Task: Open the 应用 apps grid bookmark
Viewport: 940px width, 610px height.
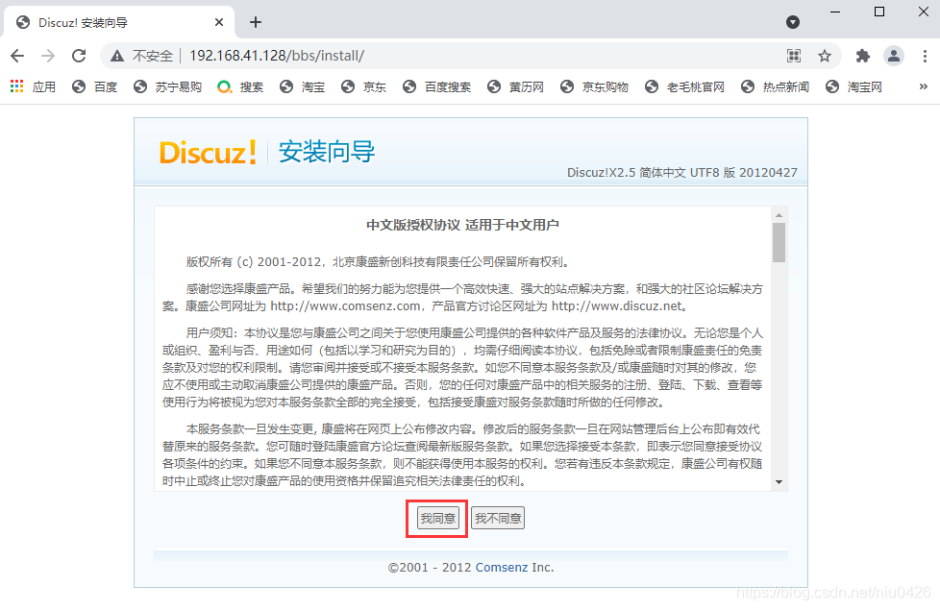Action: click(x=33, y=86)
